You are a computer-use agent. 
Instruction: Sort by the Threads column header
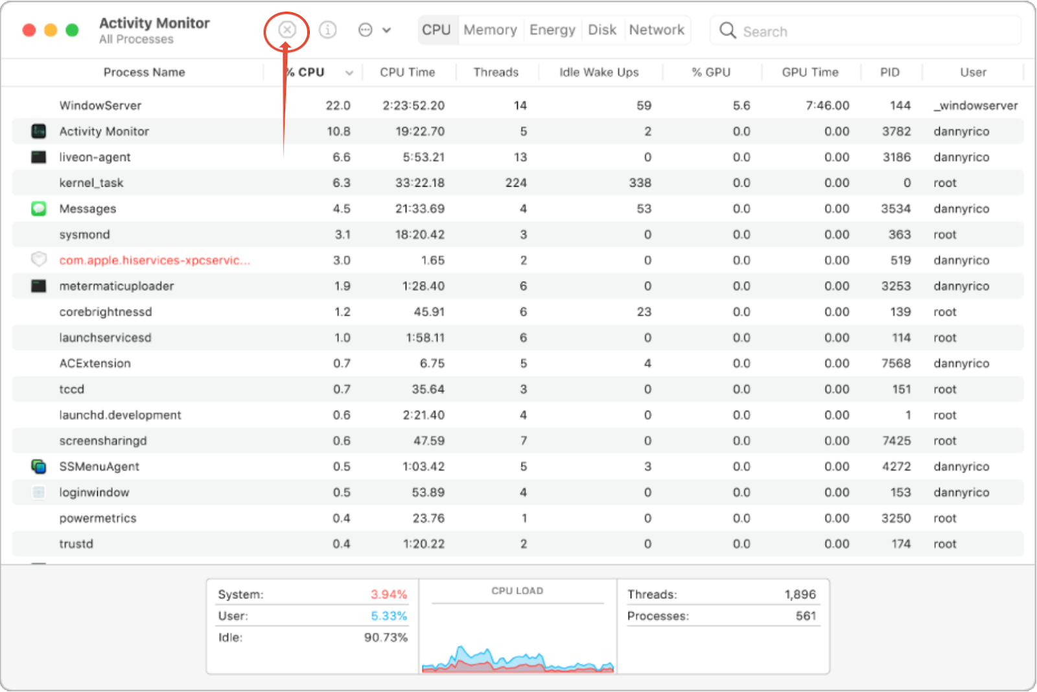[x=496, y=72]
